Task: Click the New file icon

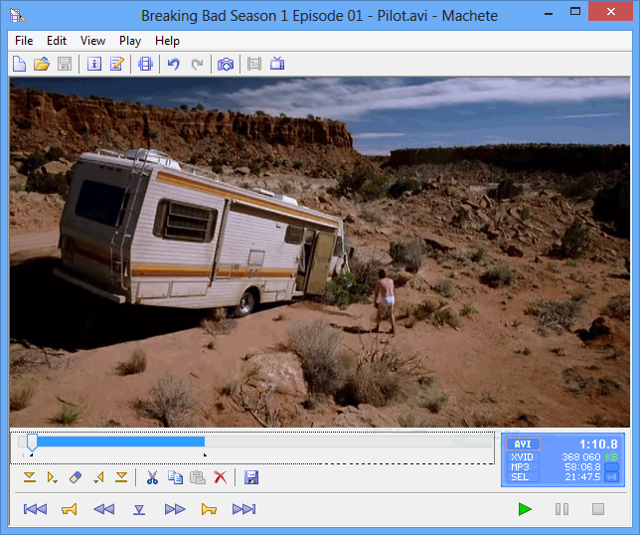Action: click(20, 65)
